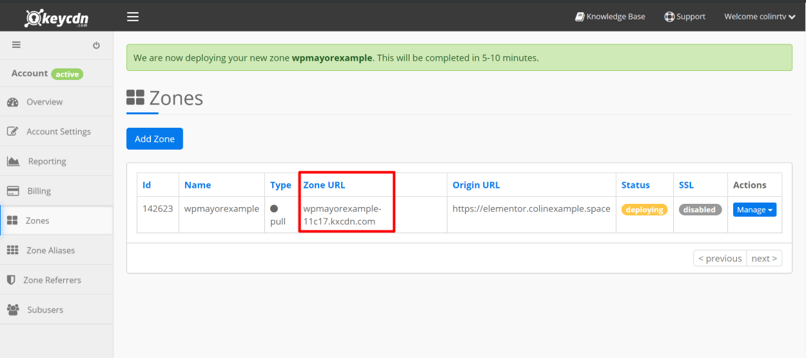
Task: Sort table by Status column header
Action: click(x=636, y=184)
